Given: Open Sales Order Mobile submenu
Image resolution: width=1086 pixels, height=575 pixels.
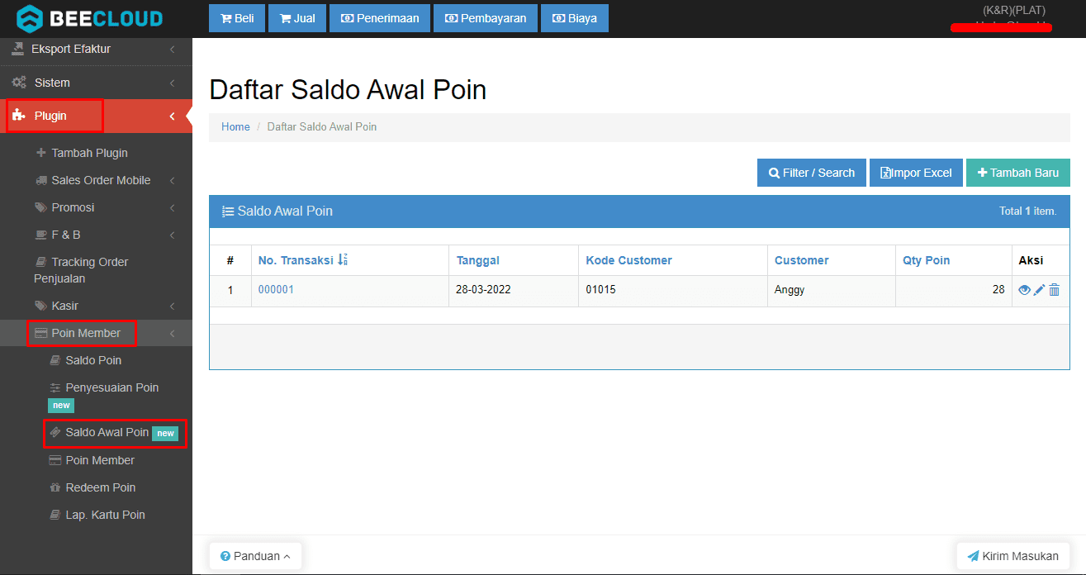Looking at the screenshot, I should (x=101, y=180).
